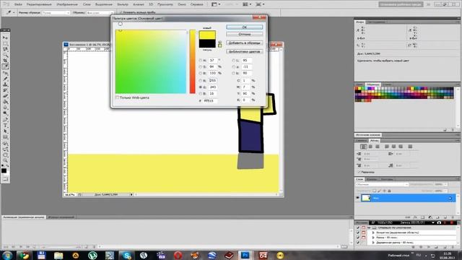The height and width of the screenshot is (260, 462).
Task: Select the R (red) radio button
Action: coord(201,80)
